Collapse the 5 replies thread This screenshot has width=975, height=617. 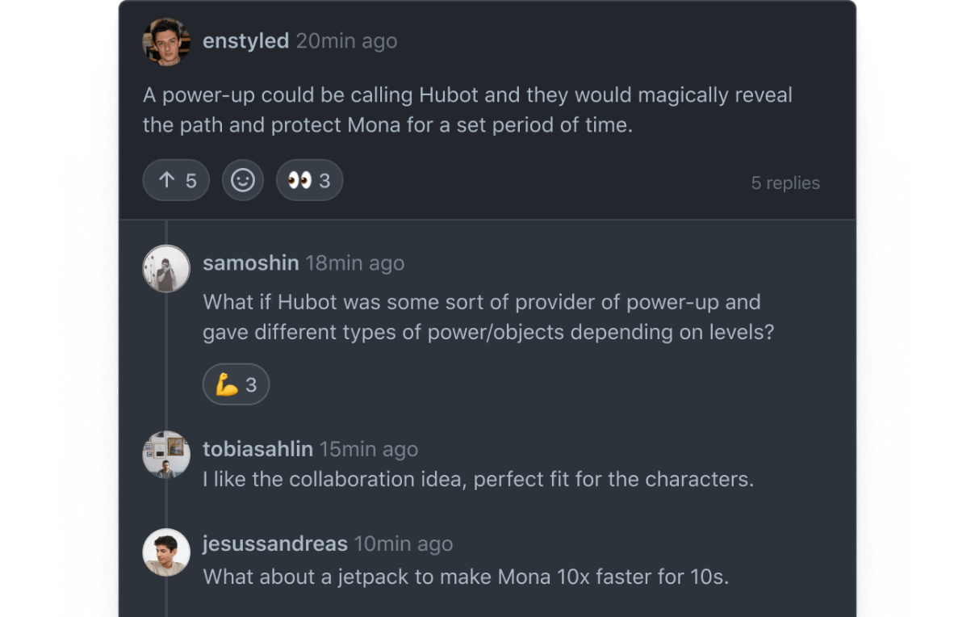[x=785, y=183]
